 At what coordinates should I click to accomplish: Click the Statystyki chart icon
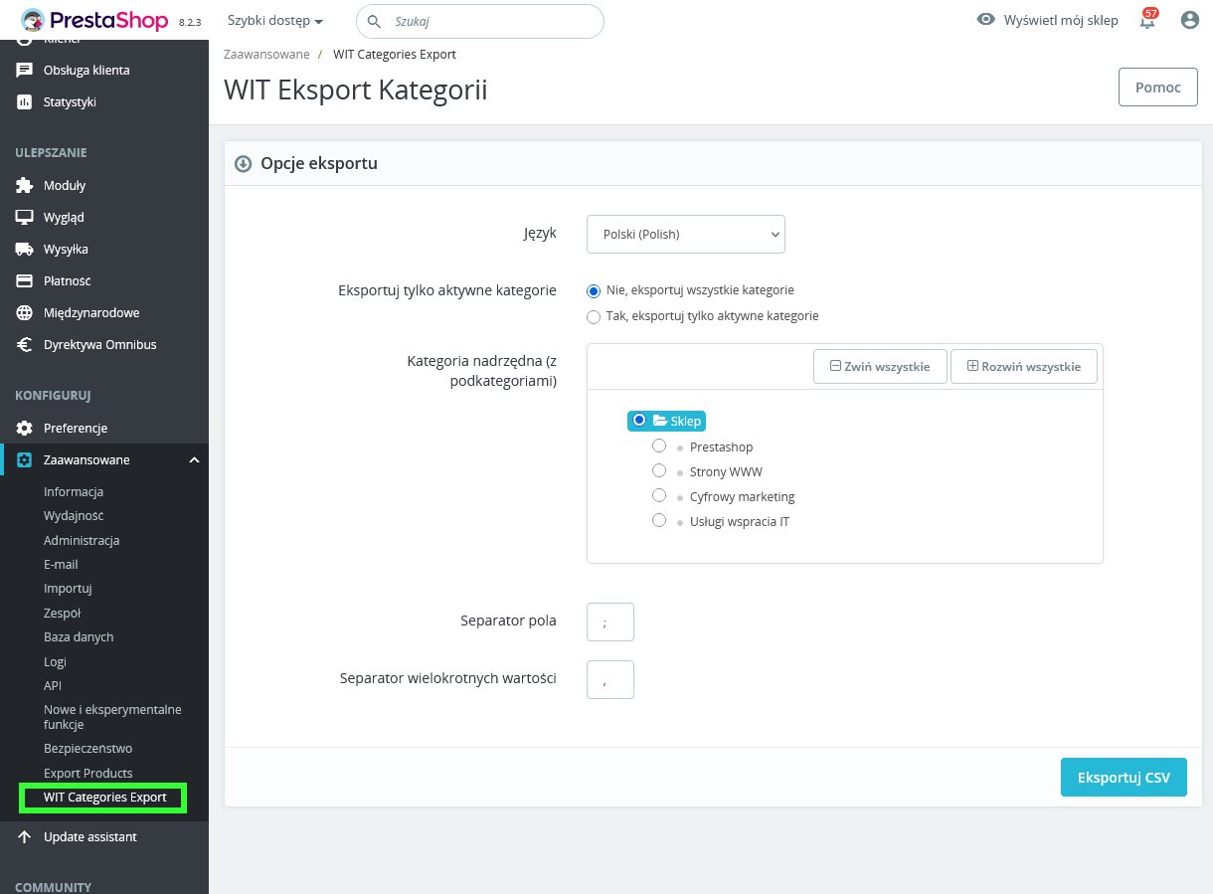[25, 102]
